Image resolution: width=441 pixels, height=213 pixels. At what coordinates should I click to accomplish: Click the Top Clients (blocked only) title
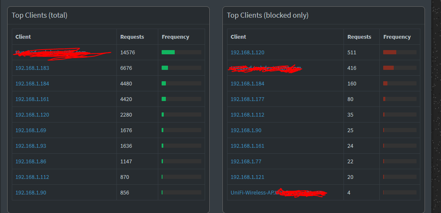tap(268, 15)
